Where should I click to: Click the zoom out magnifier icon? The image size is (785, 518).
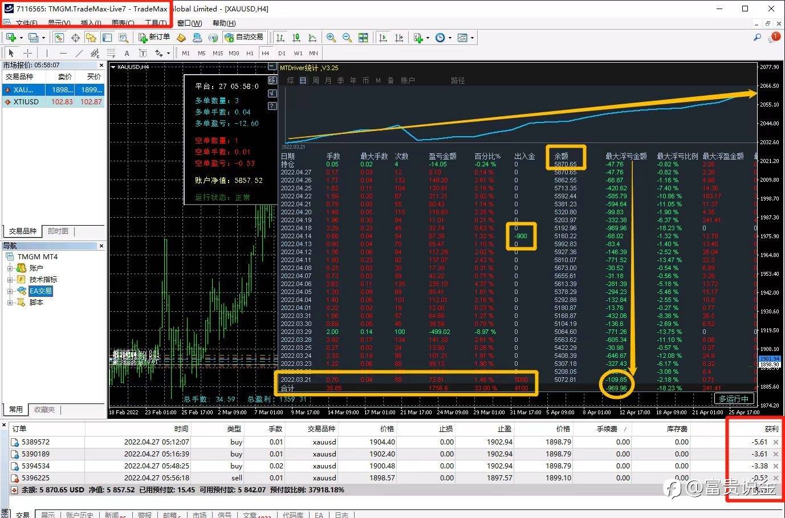[x=347, y=38]
